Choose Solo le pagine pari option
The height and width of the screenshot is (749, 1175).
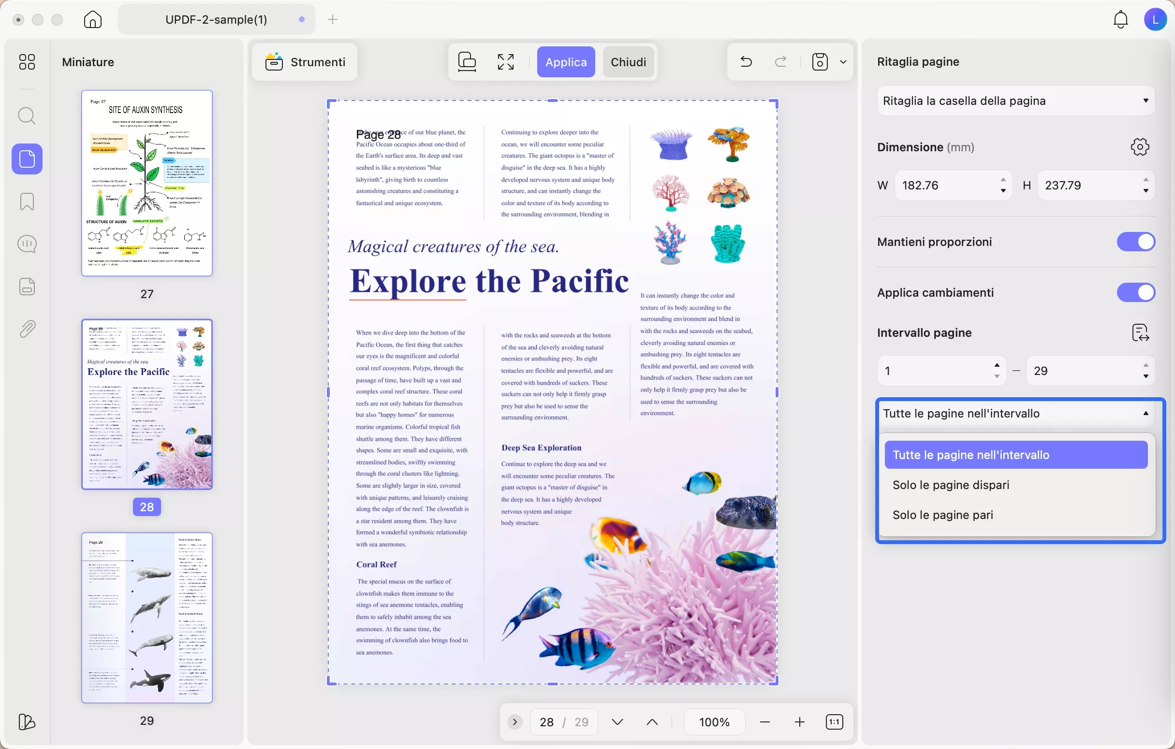click(x=943, y=515)
